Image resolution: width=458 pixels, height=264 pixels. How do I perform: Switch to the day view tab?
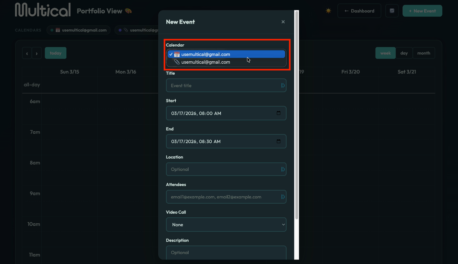[404, 53]
